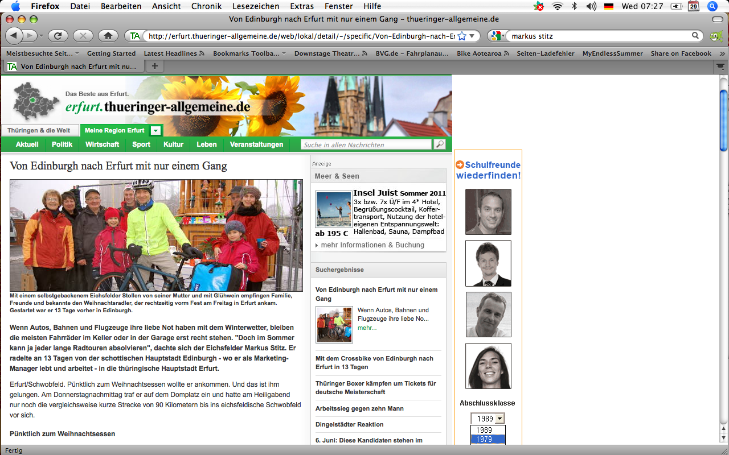
Task: Open the volume control icon
Action: pyautogui.click(x=591, y=6)
